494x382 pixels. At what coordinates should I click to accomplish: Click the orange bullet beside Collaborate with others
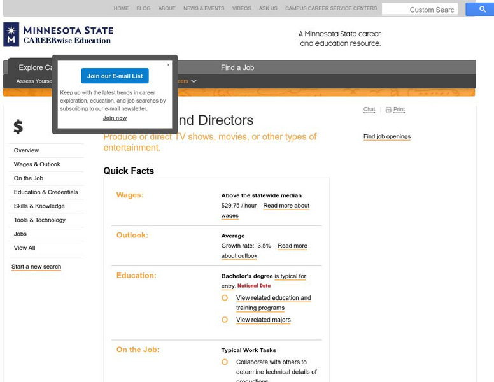pos(225,362)
